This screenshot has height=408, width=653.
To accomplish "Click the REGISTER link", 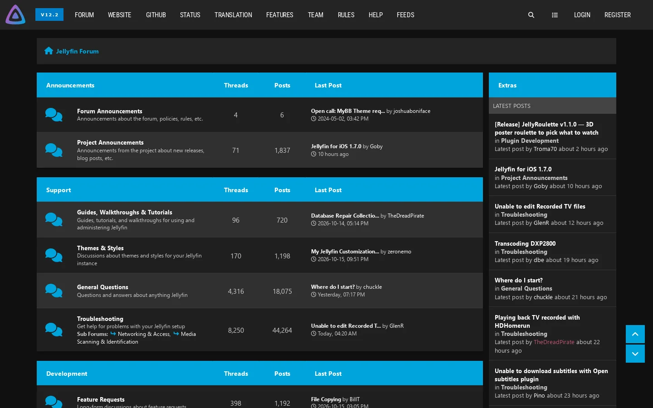I will [x=618, y=15].
